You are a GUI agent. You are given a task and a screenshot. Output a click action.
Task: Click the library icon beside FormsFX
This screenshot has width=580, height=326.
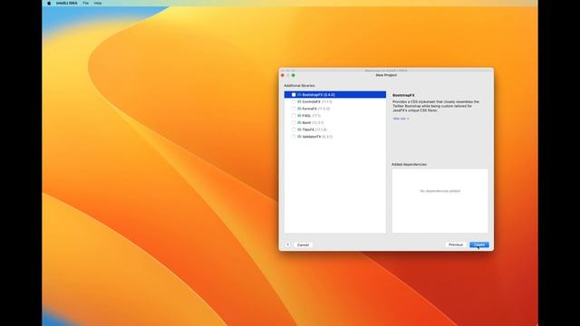pyautogui.click(x=300, y=109)
